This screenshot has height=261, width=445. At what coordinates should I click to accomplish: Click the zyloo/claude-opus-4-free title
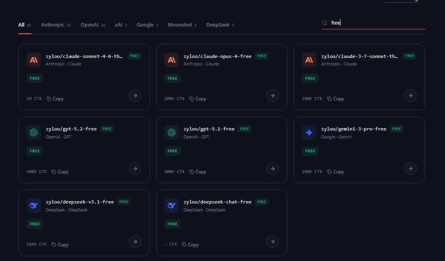tap(217, 56)
